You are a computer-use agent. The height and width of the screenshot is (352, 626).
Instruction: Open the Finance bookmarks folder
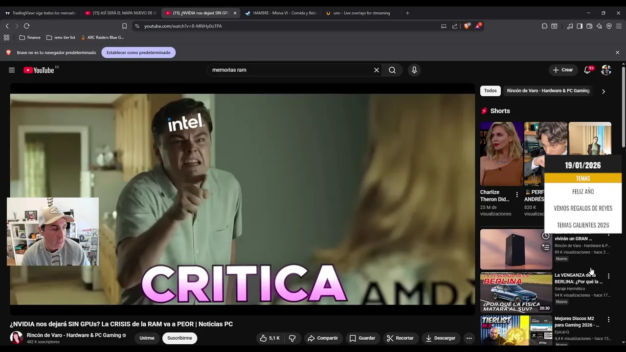(x=30, y=37)
